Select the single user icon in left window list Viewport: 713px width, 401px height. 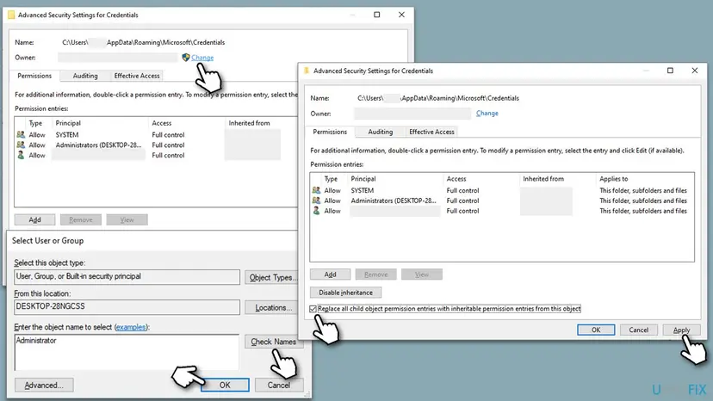tap(21, 155)
